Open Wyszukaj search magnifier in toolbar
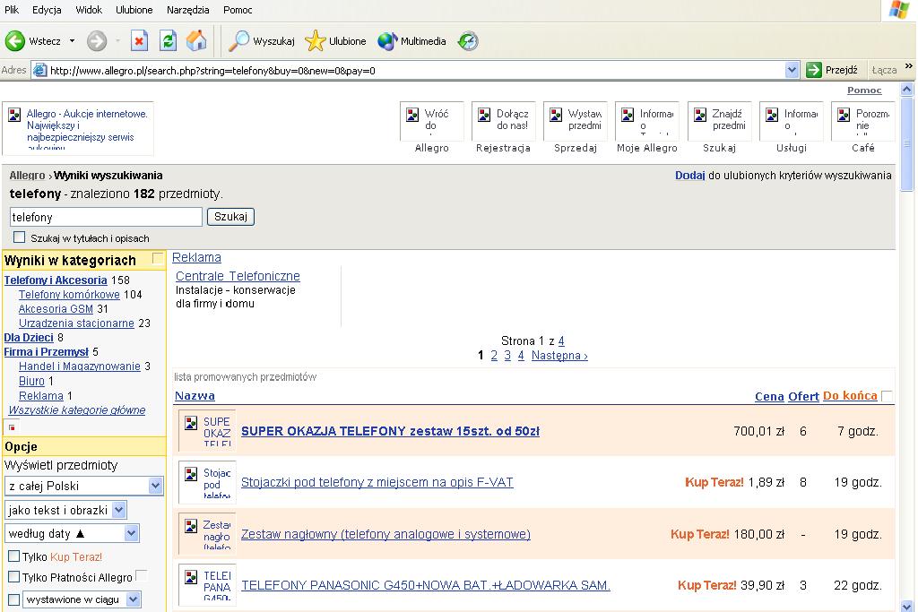The height and width of the screenshot is (612, 918). pos(261,41)
